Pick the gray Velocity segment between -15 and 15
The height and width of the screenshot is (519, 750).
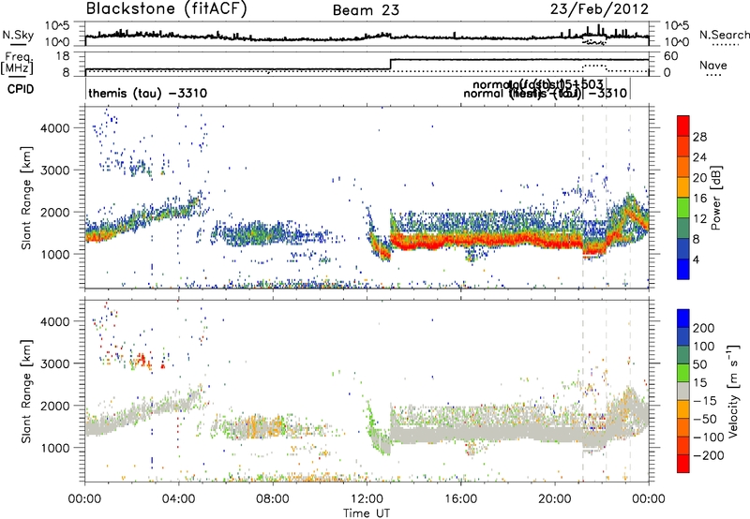pyautogui.click(x=683, y=391)
